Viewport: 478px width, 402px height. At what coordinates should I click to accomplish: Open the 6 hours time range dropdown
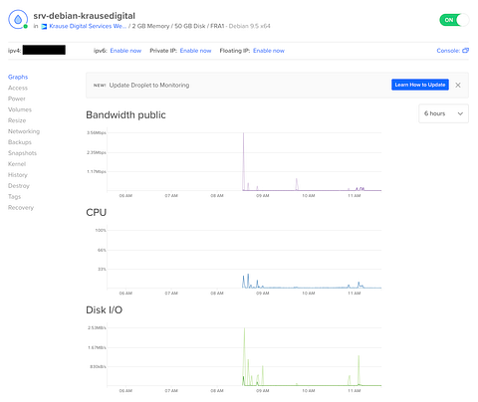(443, 113)
